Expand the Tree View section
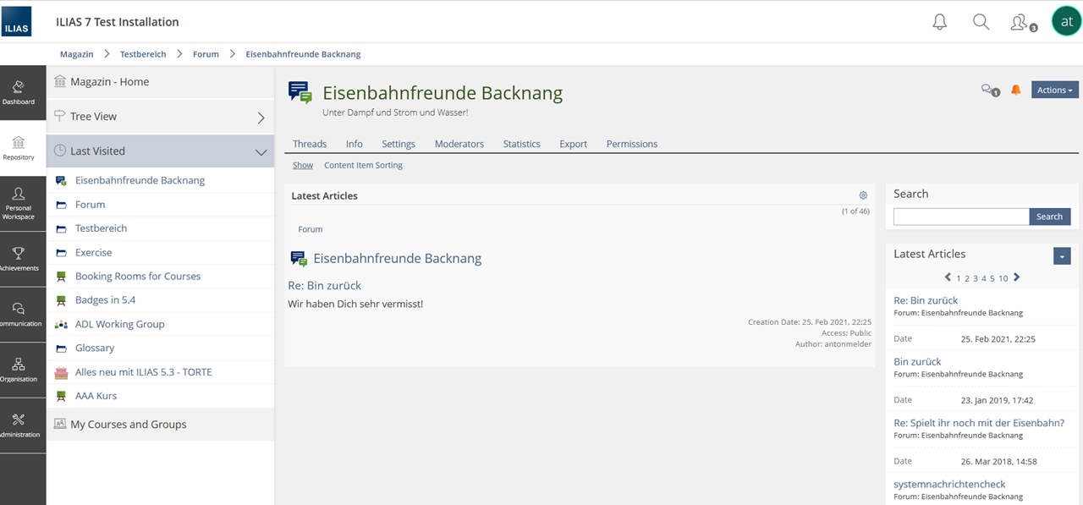 [261, 118]
